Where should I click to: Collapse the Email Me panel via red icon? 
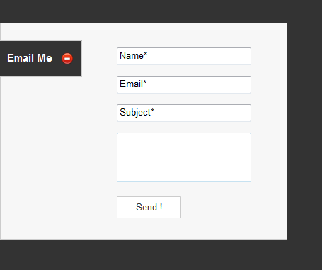pos(67,59)
